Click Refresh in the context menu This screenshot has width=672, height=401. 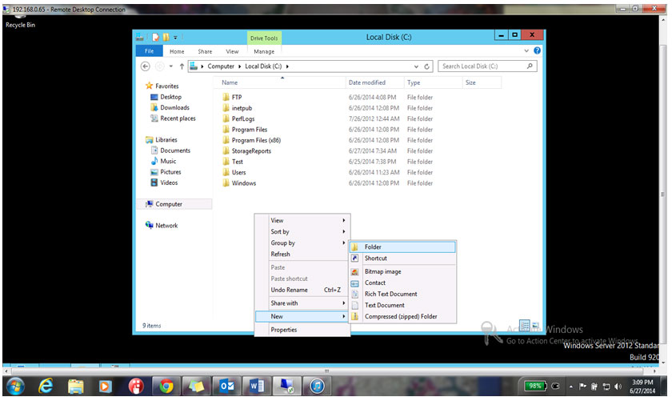pyautogui.click(x=302, y=254)
